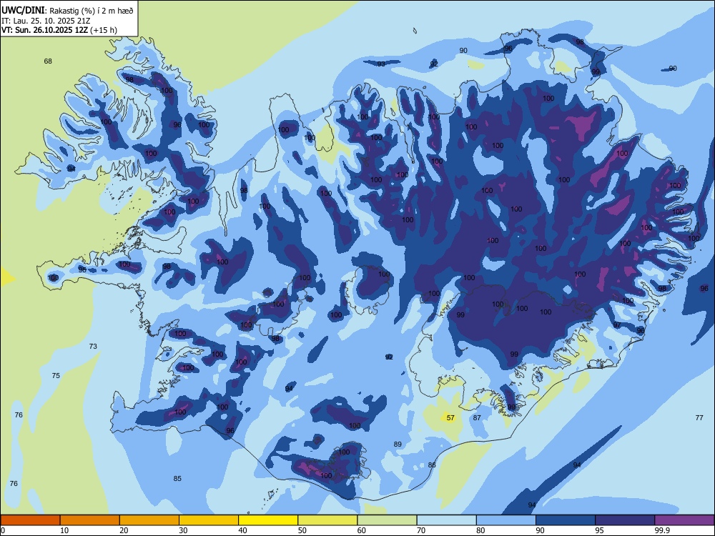Viewport: 715px width, 536px height.
Task: Click the '95' tick label on the legend
Action: tap(600, 530)
